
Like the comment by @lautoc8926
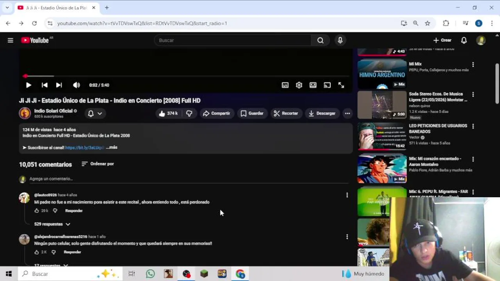click(x=37, y=211)
